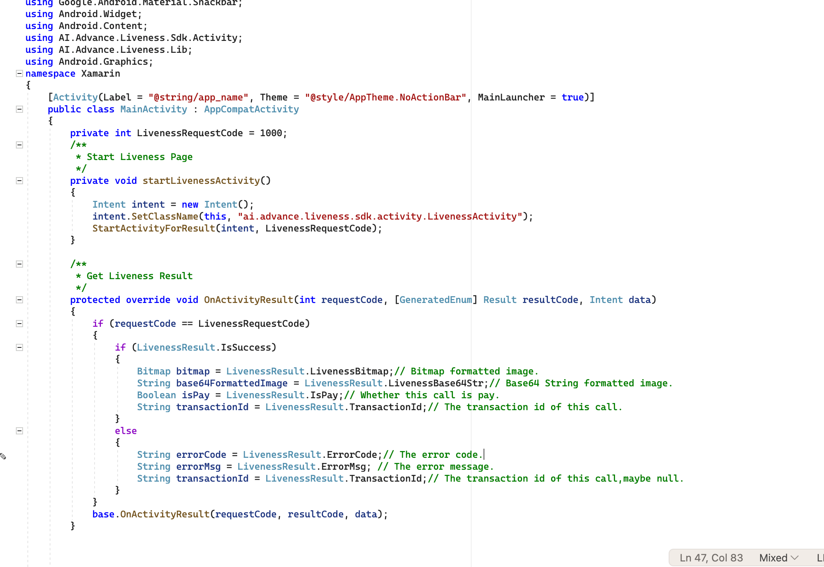
Task: Click the SetClassName method call
Action: [165, 216]
